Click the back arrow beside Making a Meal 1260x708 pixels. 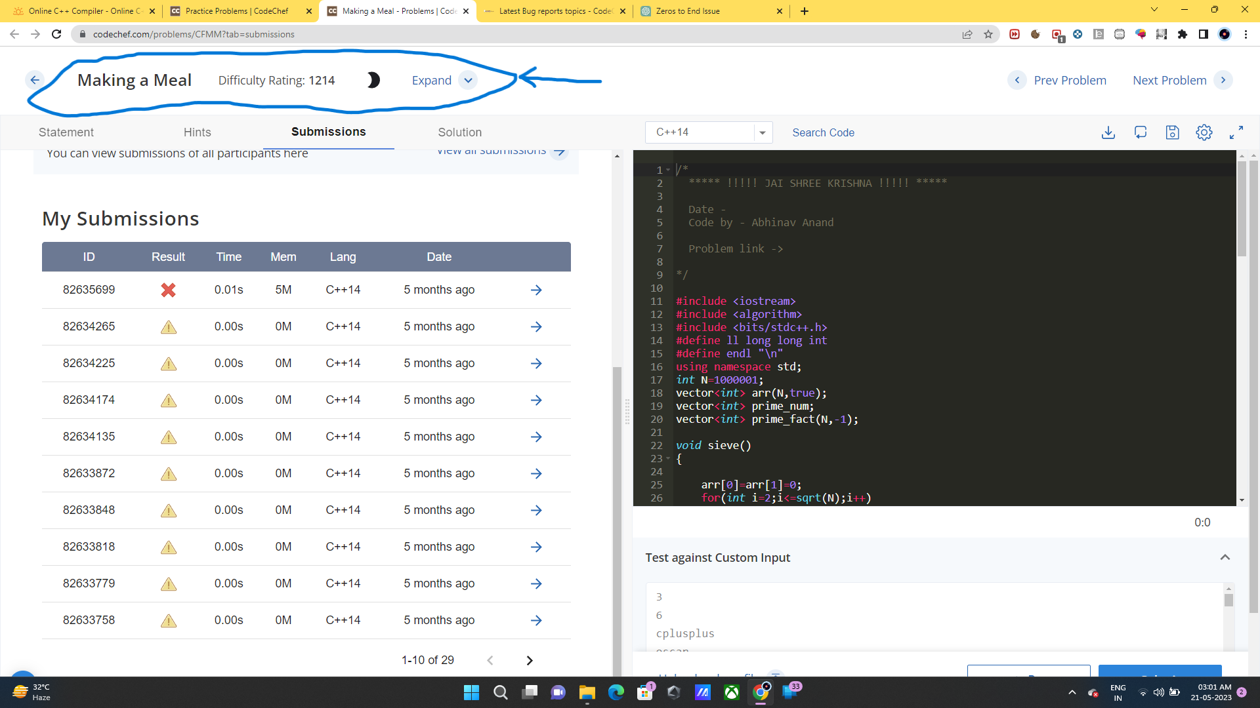point(35,79)
